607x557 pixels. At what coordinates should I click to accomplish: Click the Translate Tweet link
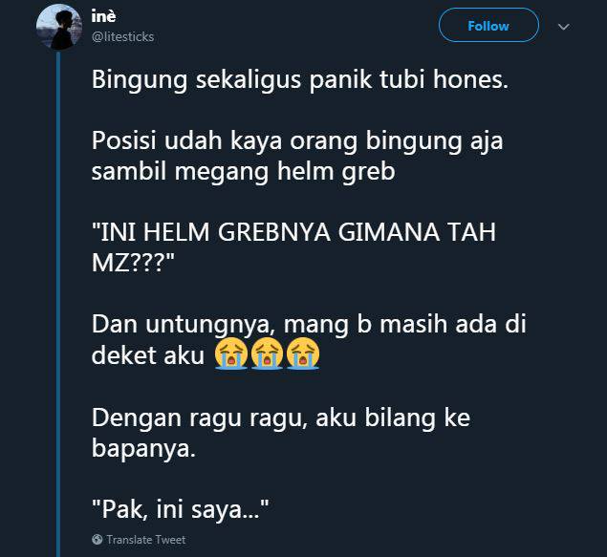point(146,540)
